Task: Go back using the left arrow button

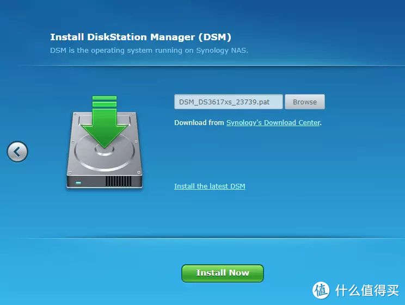Action: pyautogui.click(x=17, y=152)
